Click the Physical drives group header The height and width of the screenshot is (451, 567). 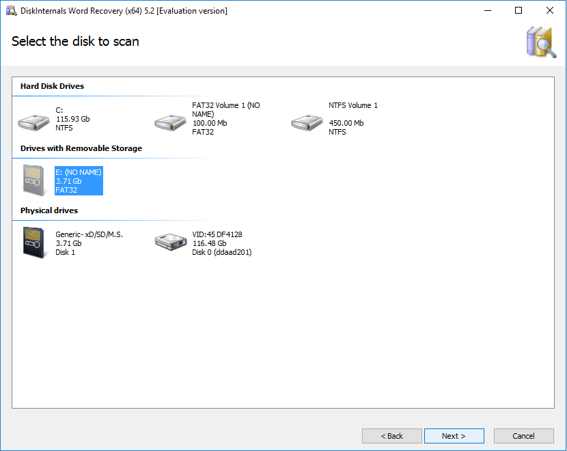coord(49,210)
